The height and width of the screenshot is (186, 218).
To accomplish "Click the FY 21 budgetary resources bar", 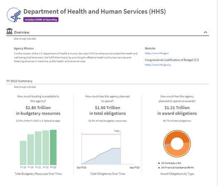I will click(38, 148).
